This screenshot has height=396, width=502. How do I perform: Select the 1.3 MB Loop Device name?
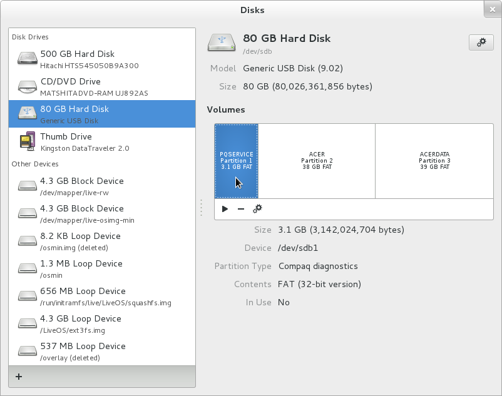pos(81,263)
